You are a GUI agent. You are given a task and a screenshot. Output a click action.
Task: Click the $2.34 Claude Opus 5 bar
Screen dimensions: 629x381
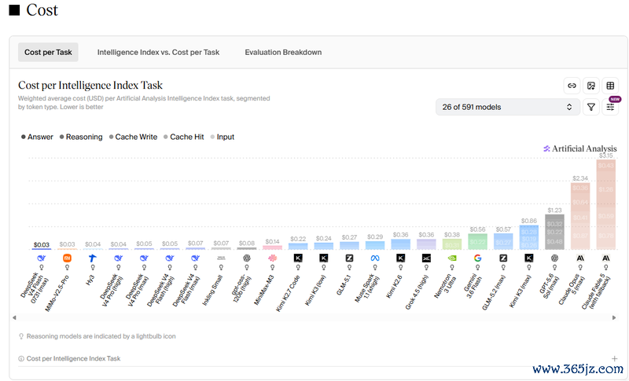[580, 216]
